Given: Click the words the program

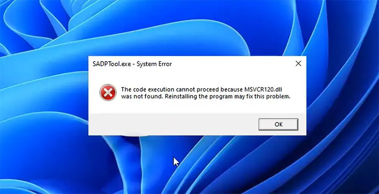Looking at the screenshot, I should [215, 97].
